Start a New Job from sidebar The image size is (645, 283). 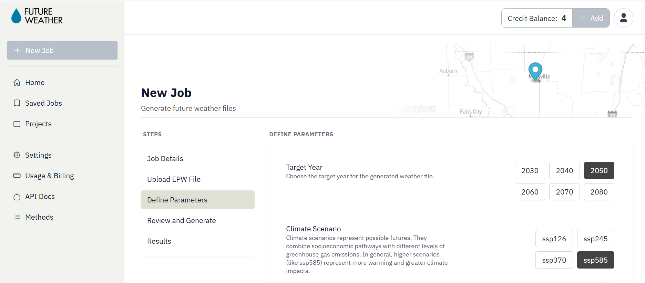pyautogui.click(x=62, y=51)
